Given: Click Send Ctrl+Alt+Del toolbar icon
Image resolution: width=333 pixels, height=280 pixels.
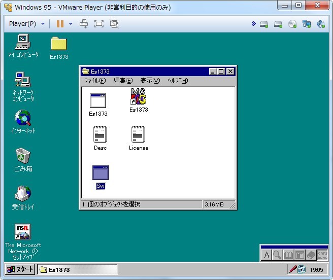Looking at the screenshot, I should click(x=84, y=24).
